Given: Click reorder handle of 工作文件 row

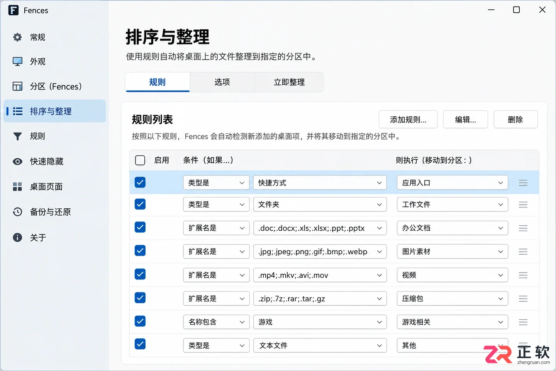Looking at the screenshot, I should [x=523, y=205].
